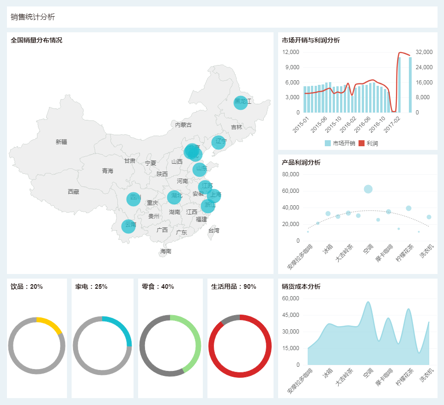Select the 新疆 region on the map

(x=61, y=142)
